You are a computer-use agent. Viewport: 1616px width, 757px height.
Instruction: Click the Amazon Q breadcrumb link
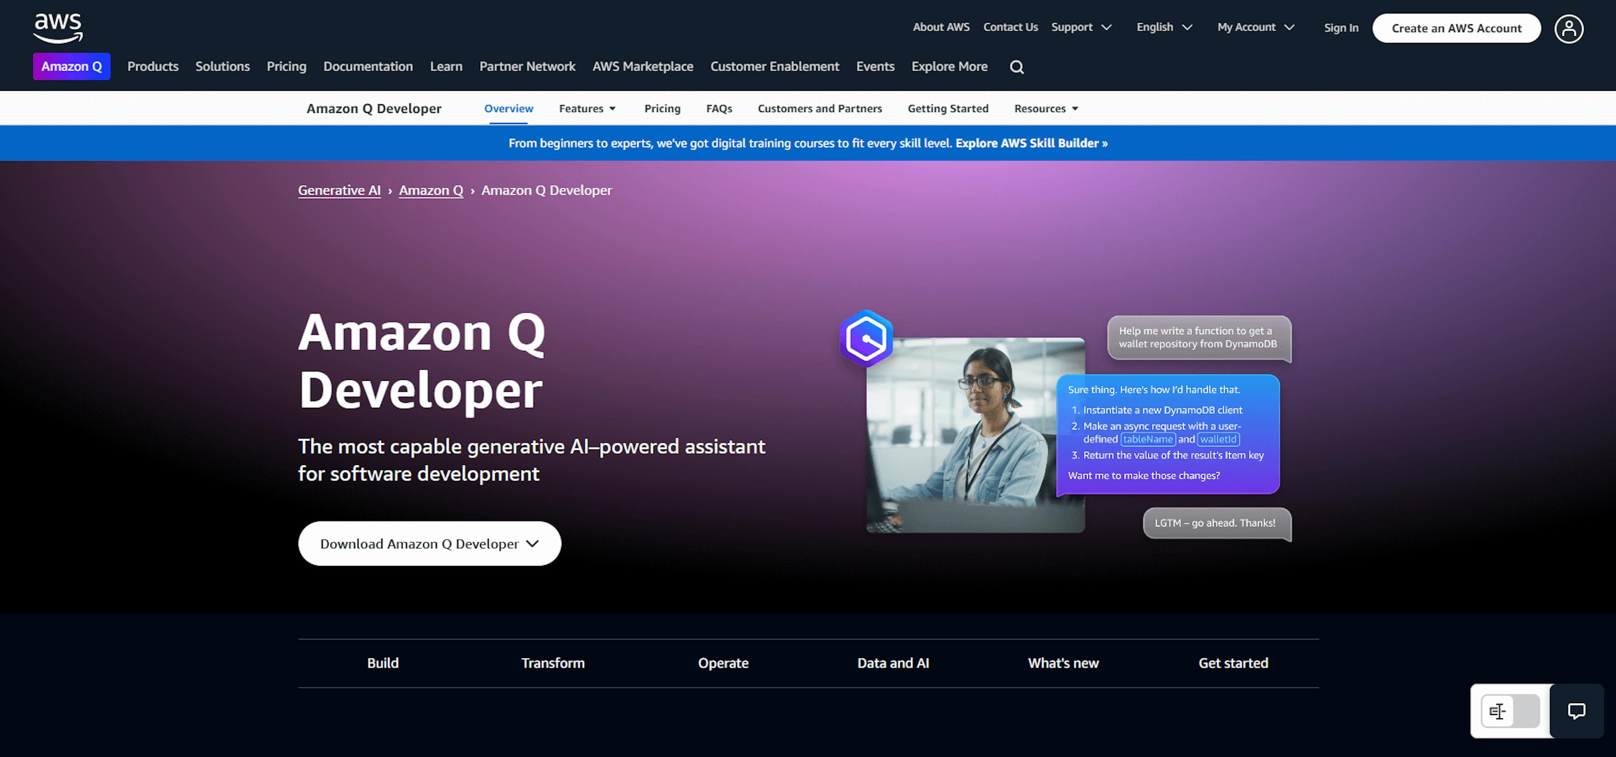[431, 190]
